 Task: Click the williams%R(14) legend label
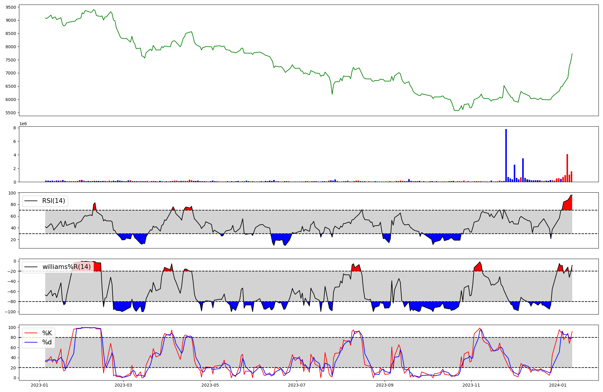(x=66, y=267)
